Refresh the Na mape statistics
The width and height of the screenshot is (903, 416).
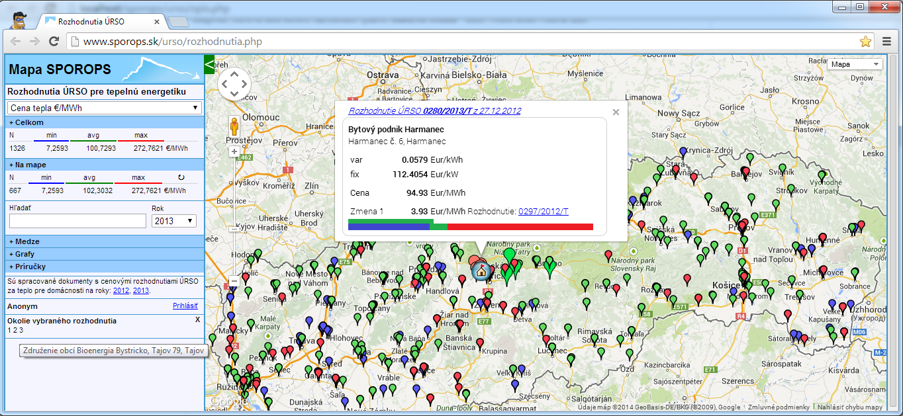(181, 177)
